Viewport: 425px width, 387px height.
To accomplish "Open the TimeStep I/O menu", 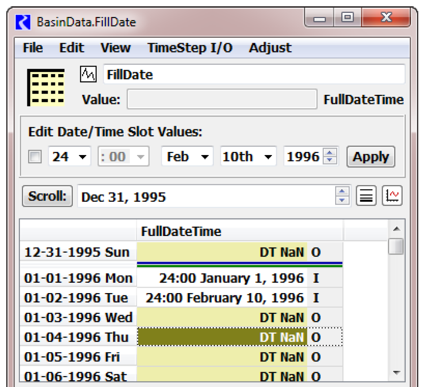I will [190, 48].
